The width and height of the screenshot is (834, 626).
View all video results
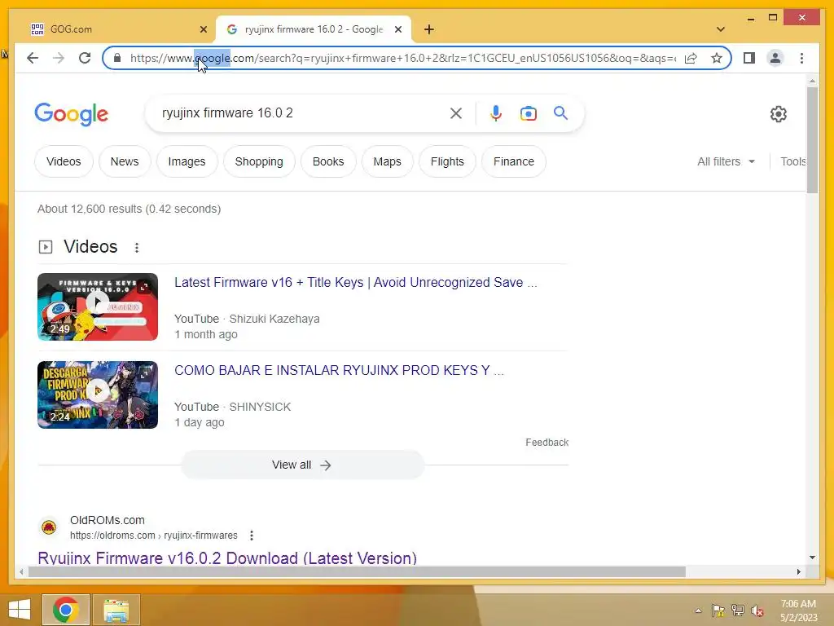click(x=302, y=465)
